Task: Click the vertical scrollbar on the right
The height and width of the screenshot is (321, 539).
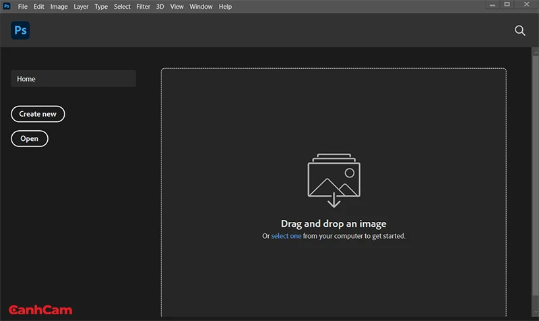Action: click(x=535, y=175)
